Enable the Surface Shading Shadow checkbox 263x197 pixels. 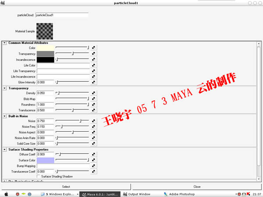[x=38, y=176]
